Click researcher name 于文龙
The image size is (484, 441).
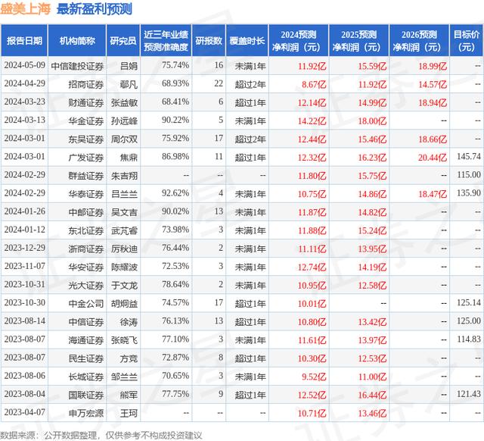pos(124,285)
